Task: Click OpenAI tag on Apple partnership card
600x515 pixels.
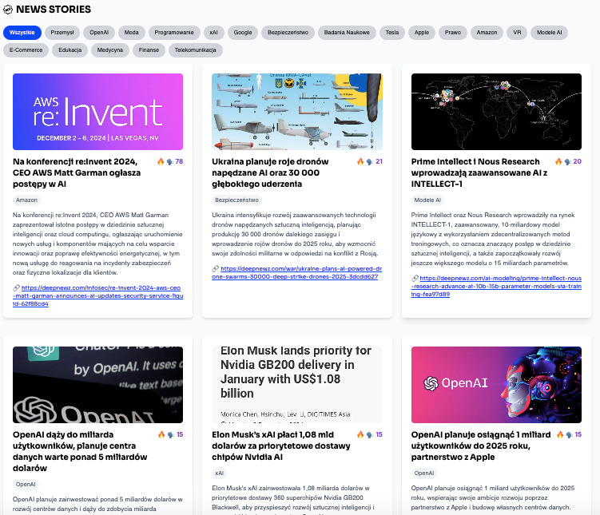Action: pos(424,473)
